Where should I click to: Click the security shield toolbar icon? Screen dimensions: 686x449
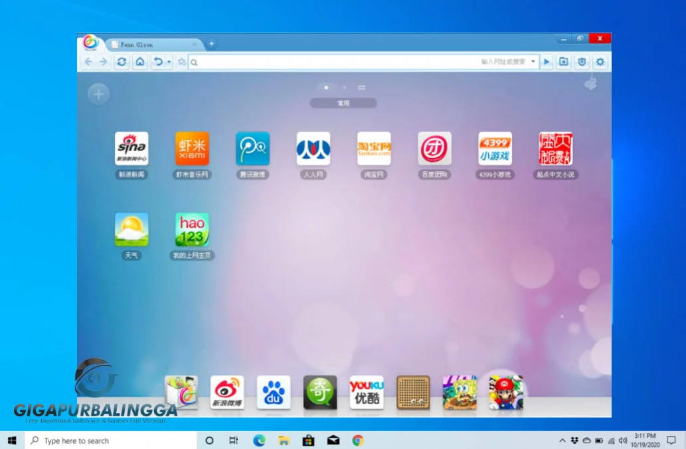point(582,62)
